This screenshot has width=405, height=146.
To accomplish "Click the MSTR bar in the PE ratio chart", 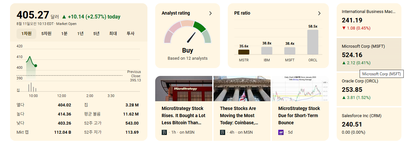I will tap(244, 52).
